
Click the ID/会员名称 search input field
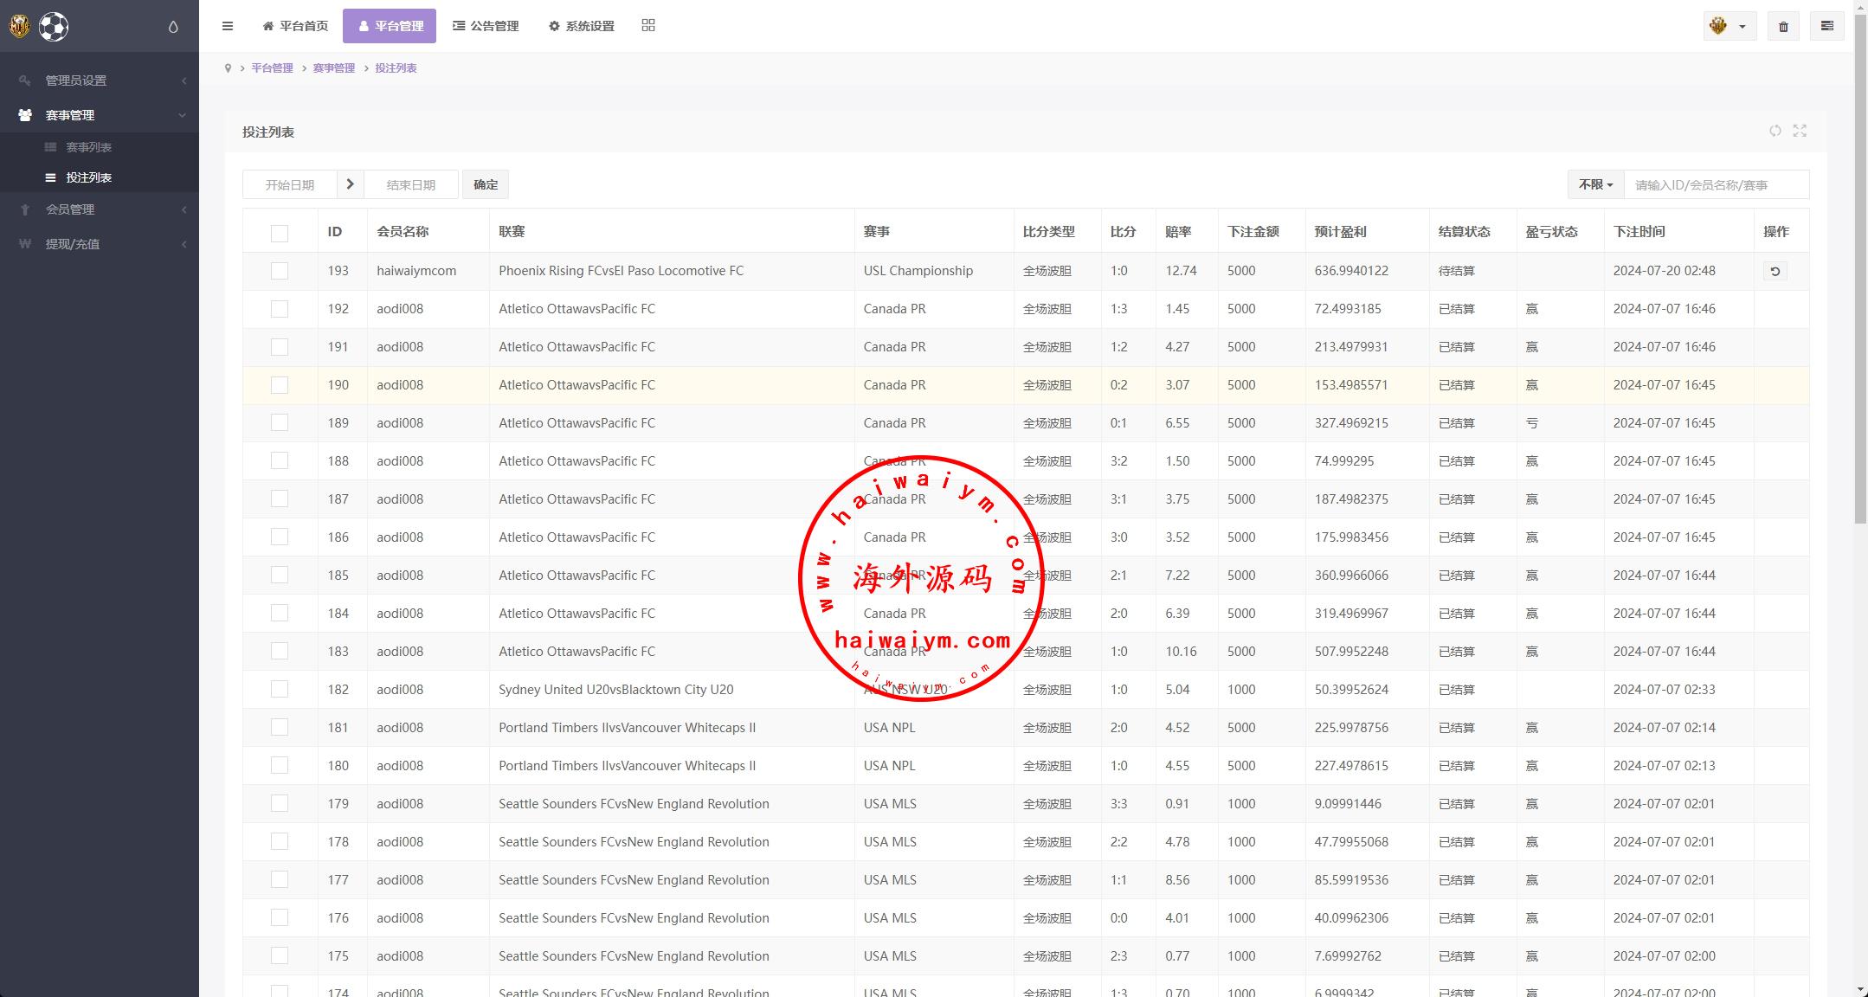(1716, 184)
